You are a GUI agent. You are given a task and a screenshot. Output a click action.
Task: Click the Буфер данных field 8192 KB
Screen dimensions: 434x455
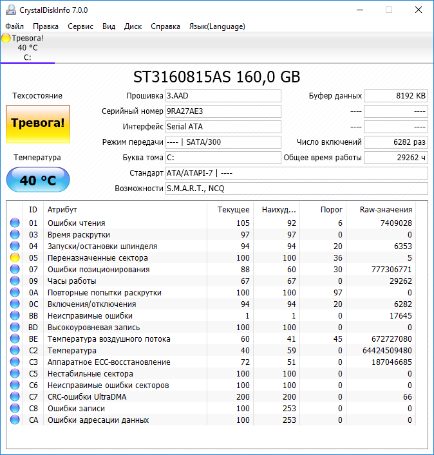[x=396, y=96]
